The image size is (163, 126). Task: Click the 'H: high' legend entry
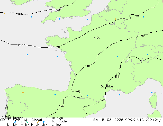pos(57,118)
